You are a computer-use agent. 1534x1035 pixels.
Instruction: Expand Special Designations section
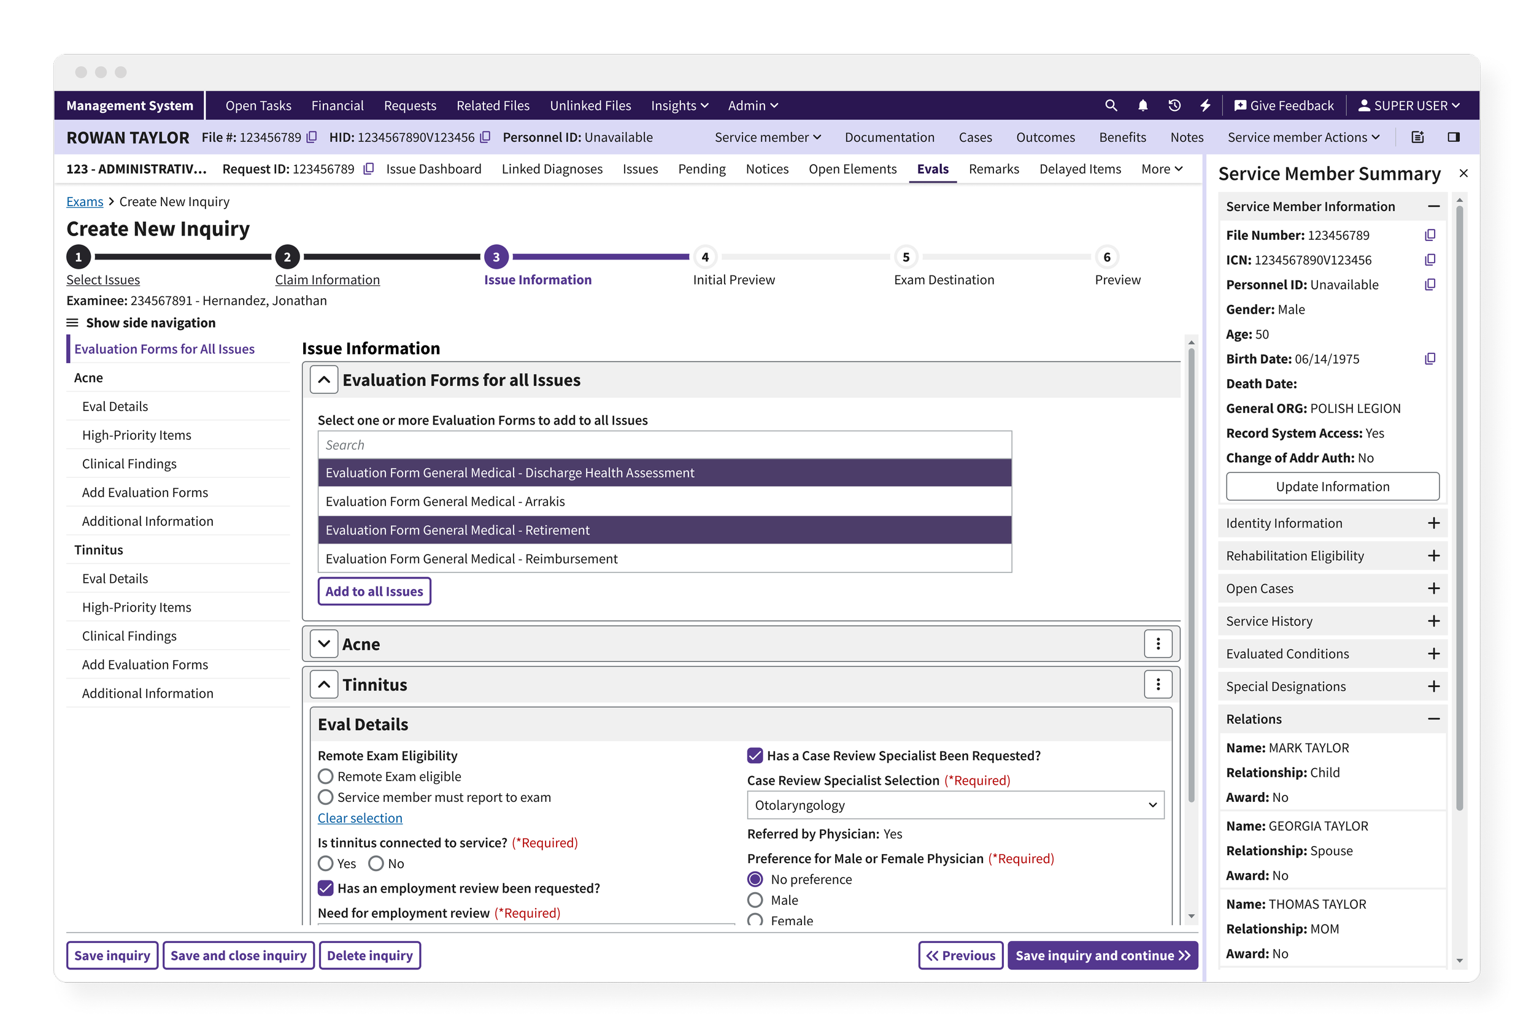point(1433,687)
